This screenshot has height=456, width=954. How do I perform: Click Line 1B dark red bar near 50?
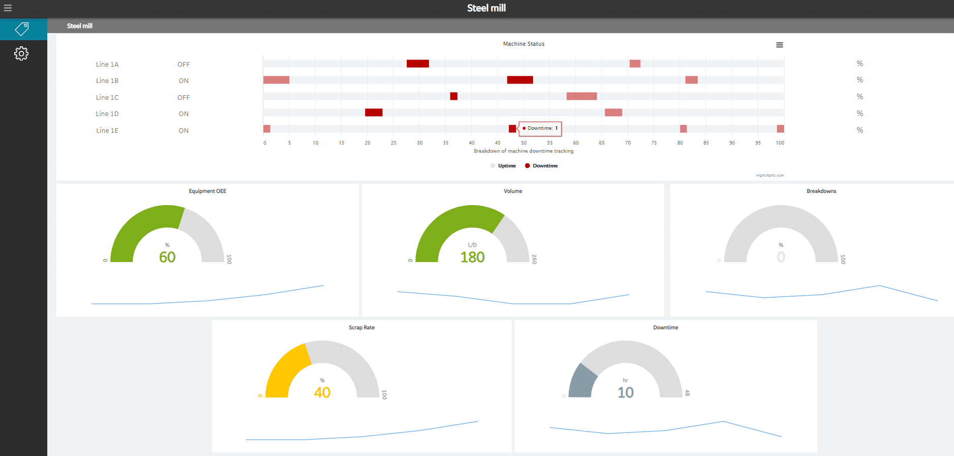pyautogui.click(x=520, y=80)
